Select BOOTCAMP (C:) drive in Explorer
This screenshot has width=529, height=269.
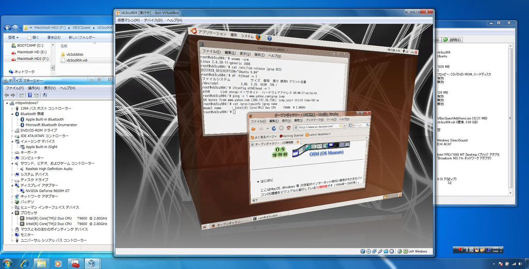[x=27, y=45]
